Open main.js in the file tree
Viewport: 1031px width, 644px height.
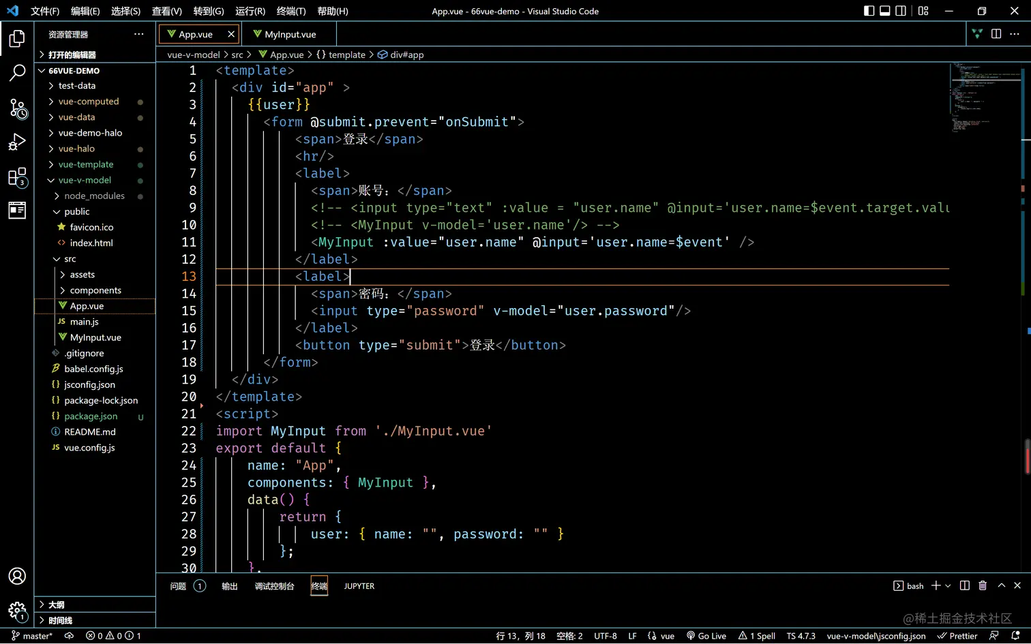[95, 322]
